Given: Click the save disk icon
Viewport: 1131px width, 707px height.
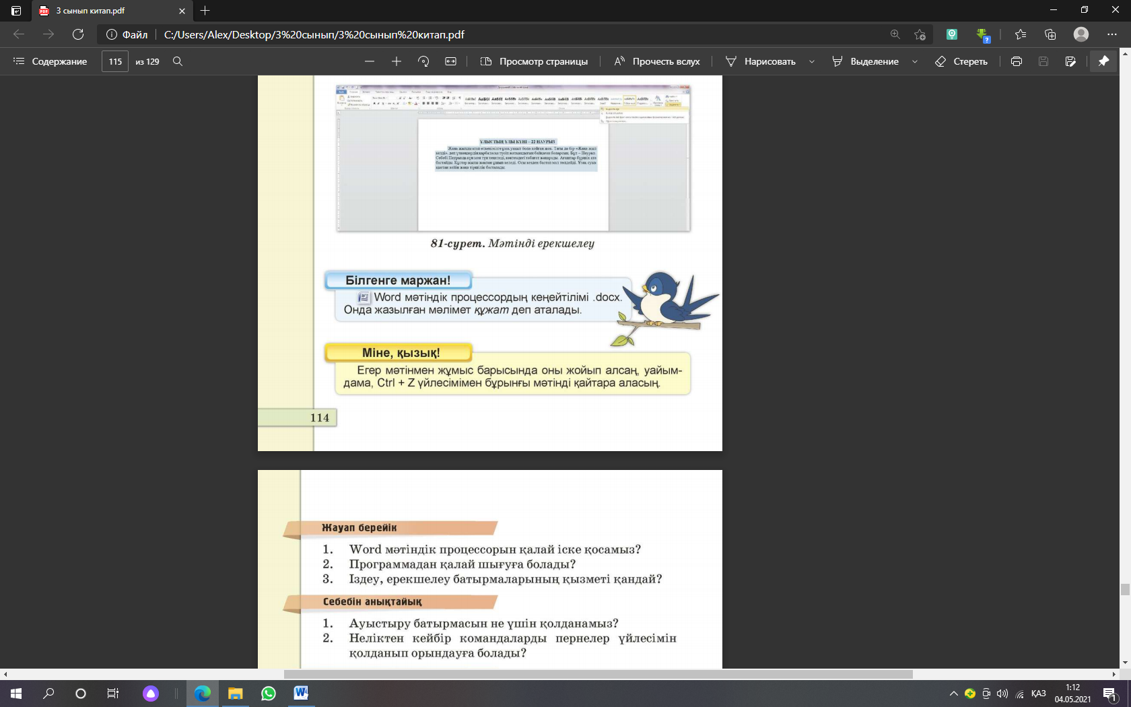Looking at the screenshot, I should [x=1043, y=61].
